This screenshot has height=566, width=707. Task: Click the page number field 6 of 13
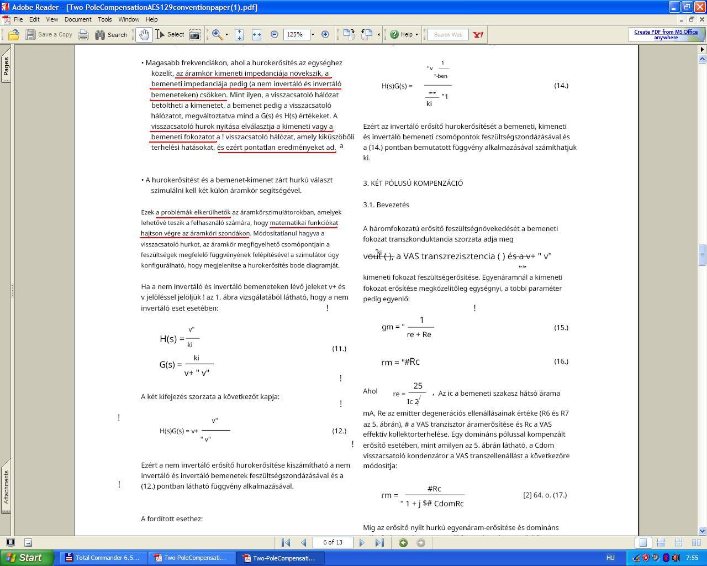tap(333, 542)
